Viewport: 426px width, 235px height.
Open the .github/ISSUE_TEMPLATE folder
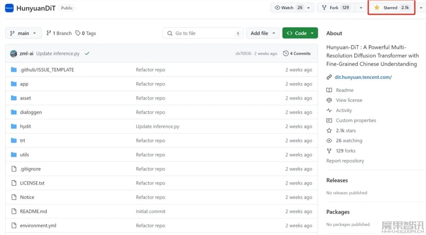click(x=47, y=70)
